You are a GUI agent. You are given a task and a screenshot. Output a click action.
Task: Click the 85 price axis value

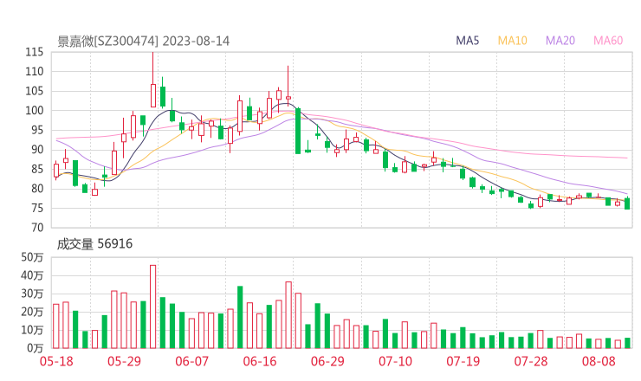[x=37, y=169]
